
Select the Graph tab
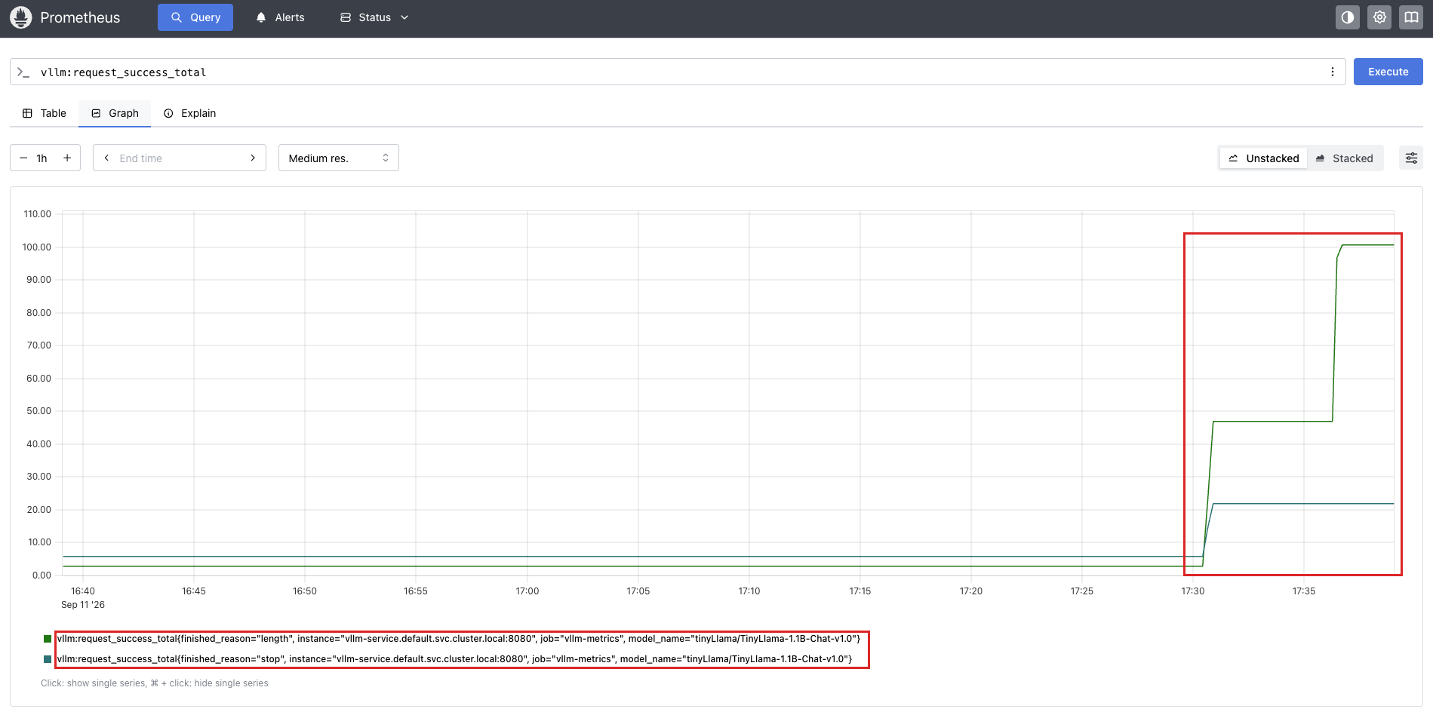(115, 113)
